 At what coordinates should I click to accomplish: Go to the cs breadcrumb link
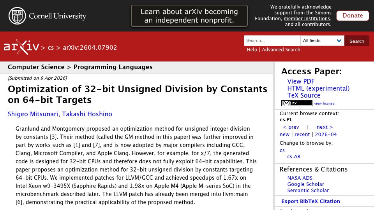tap(51, 47)
